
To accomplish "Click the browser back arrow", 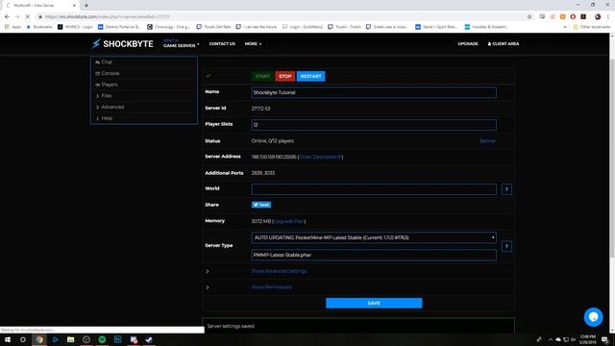I will pos(7,16).
